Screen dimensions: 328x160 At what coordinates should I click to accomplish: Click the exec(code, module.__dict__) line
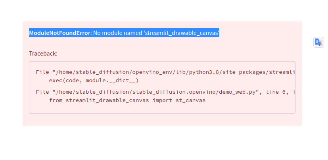click(94, 81)
